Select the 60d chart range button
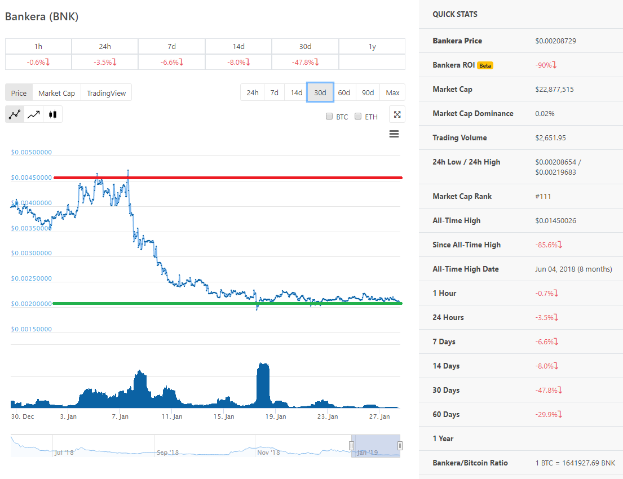 tap(344, 92)
